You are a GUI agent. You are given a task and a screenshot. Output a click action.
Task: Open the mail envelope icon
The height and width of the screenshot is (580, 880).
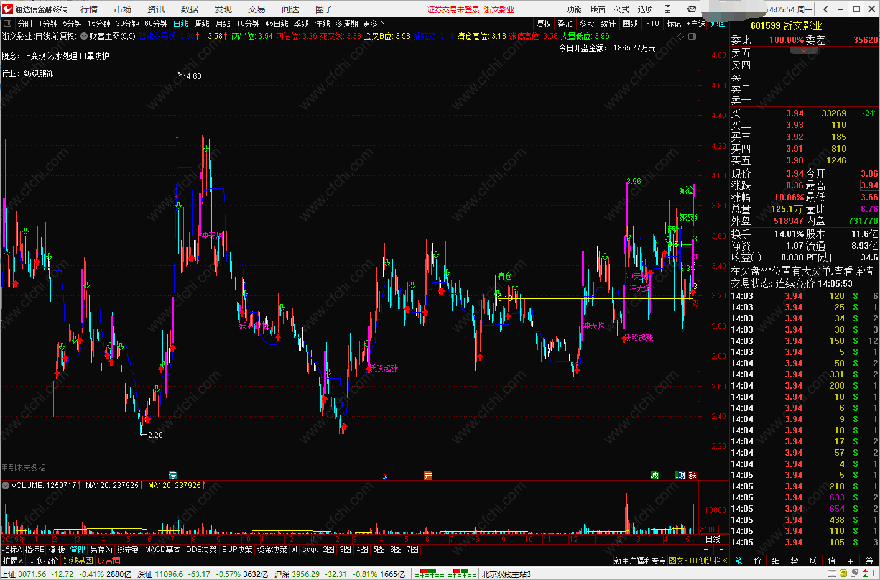coord(691,9)
